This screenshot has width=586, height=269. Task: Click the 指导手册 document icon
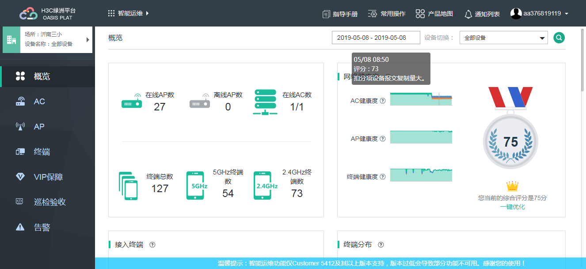(x=326, y=14)
